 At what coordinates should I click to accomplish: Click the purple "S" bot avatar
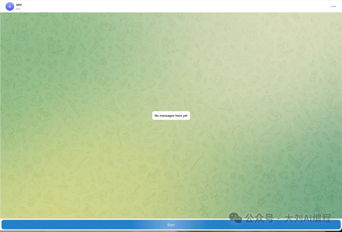[x=10, y=6]
